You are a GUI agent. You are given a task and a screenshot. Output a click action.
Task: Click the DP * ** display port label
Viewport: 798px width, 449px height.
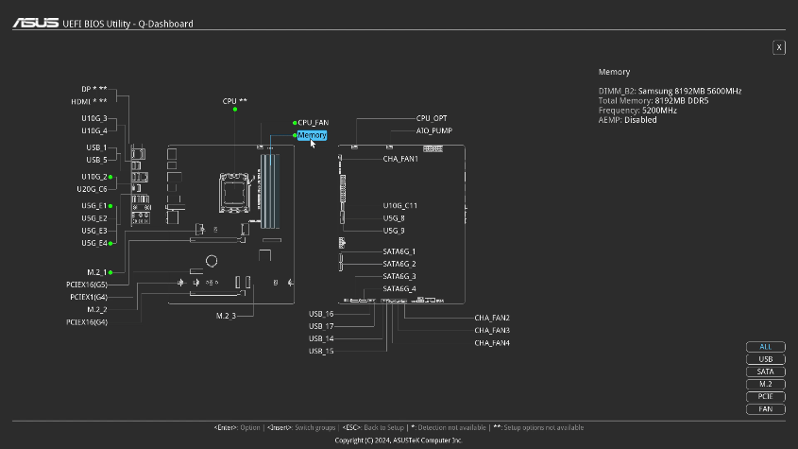pos(94,89)
